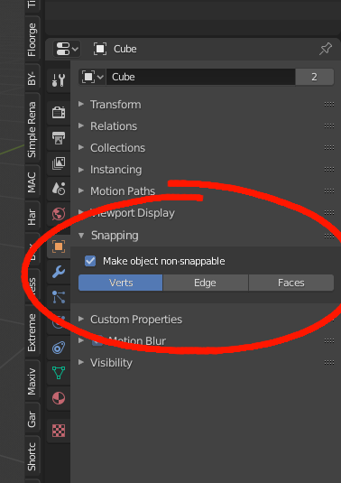341x483 pixels.
Task: Switch to the Floorge sidebar tab
Action: 32,40
